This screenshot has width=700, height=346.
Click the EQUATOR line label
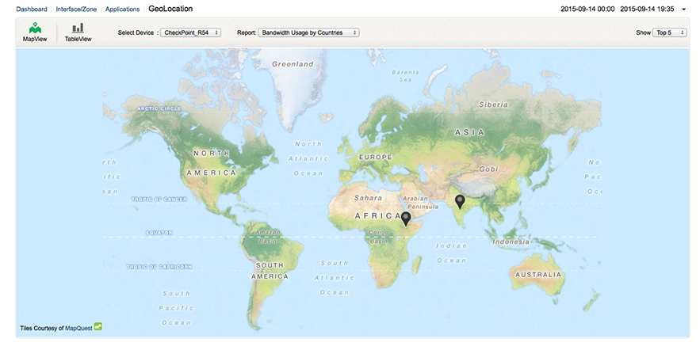click(159, 233)
